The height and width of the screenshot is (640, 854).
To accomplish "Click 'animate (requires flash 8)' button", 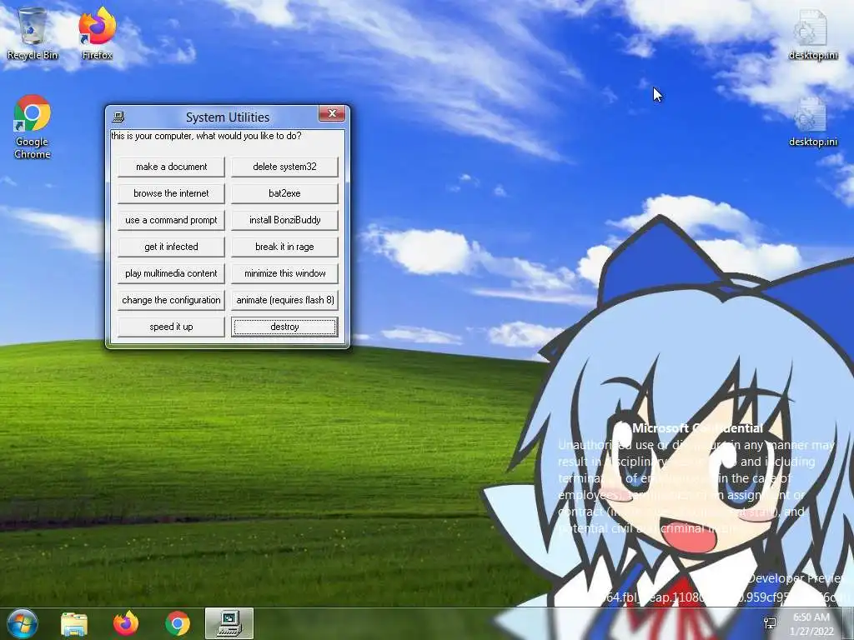I will click(x=284, y=300).
